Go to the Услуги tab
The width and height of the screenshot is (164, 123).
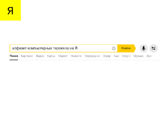point(126,56)
